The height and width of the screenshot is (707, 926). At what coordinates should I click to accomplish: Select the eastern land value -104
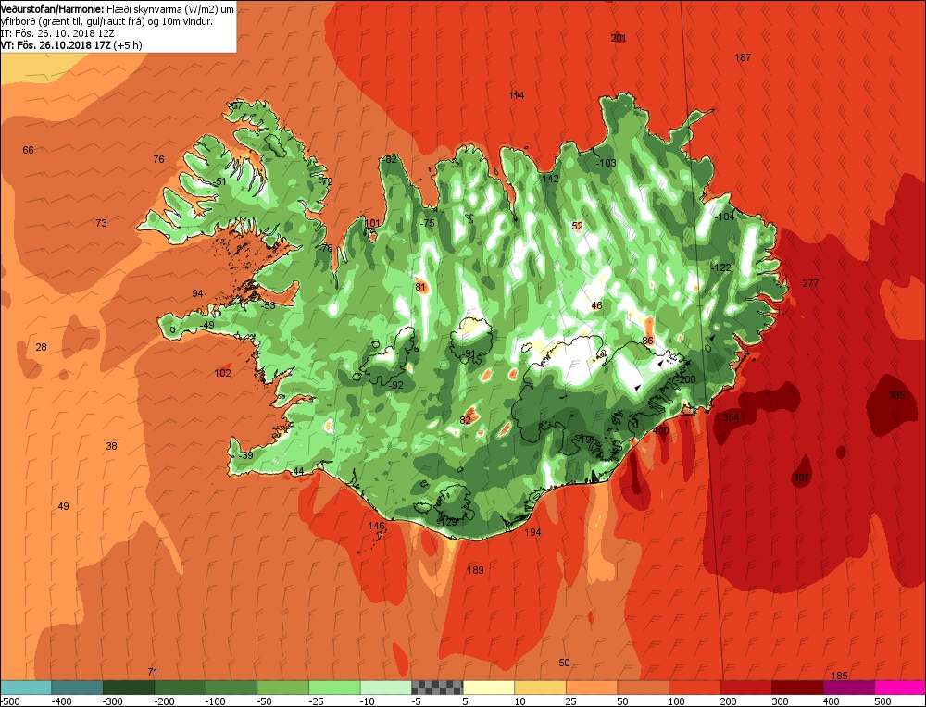pyautogui.click(x=725, y=217)
